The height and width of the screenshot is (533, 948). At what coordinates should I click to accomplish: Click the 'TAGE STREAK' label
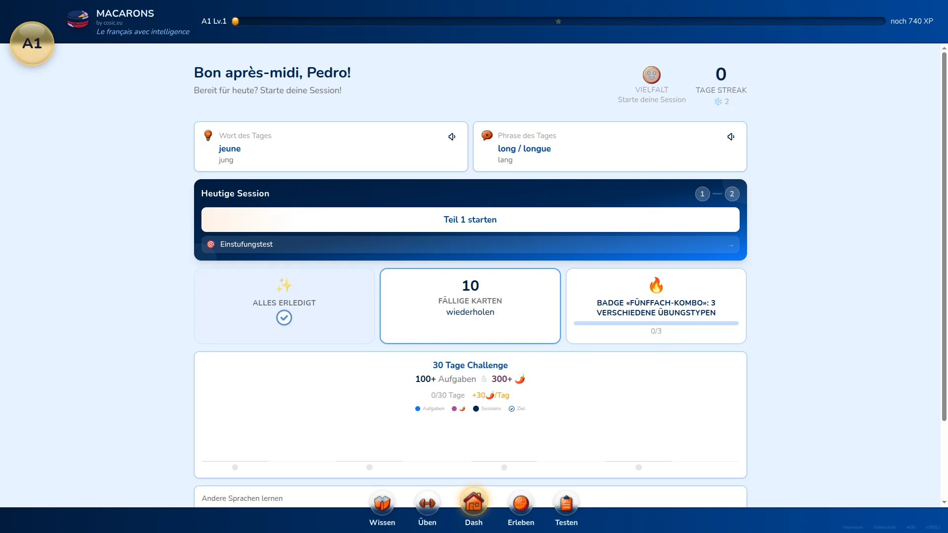point(721,90)
